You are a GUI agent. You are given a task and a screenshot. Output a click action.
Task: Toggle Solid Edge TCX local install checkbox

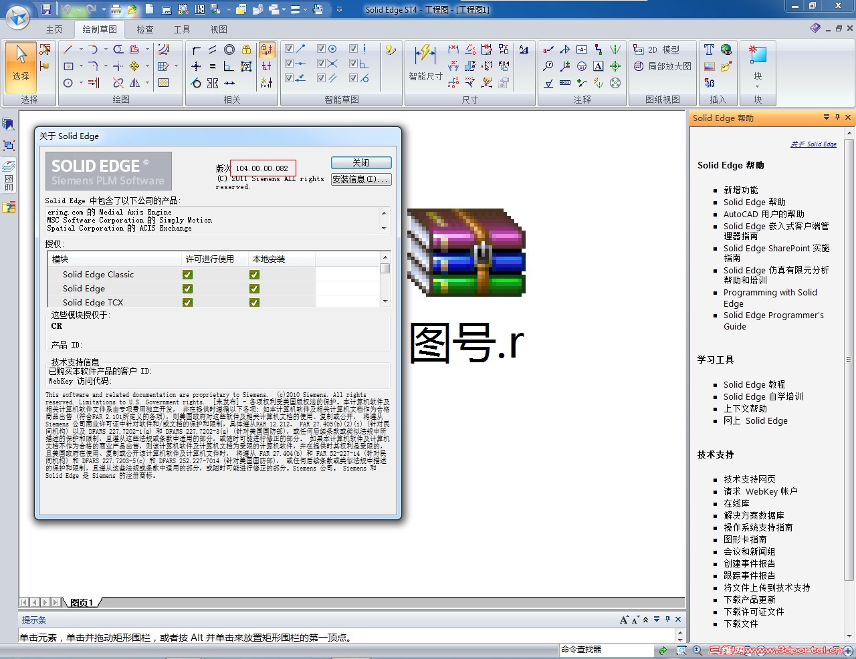254,303
